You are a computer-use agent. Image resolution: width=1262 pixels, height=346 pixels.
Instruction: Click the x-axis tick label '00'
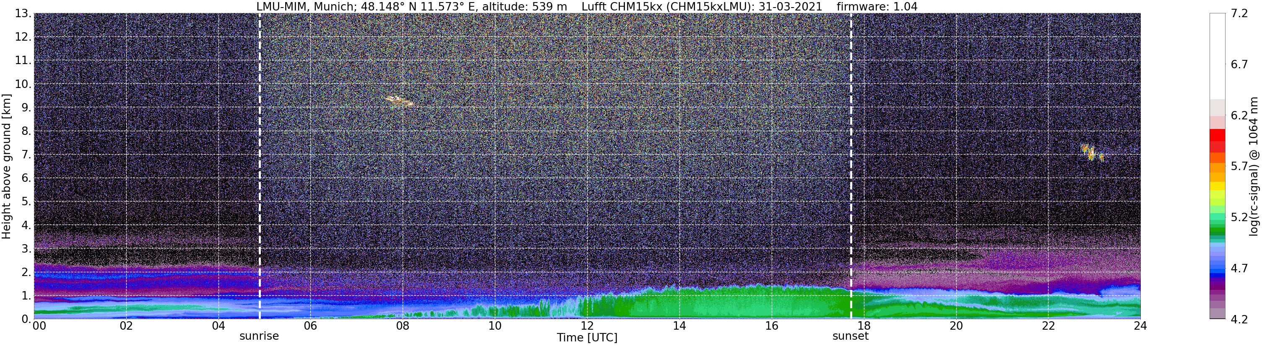[39, 326]
